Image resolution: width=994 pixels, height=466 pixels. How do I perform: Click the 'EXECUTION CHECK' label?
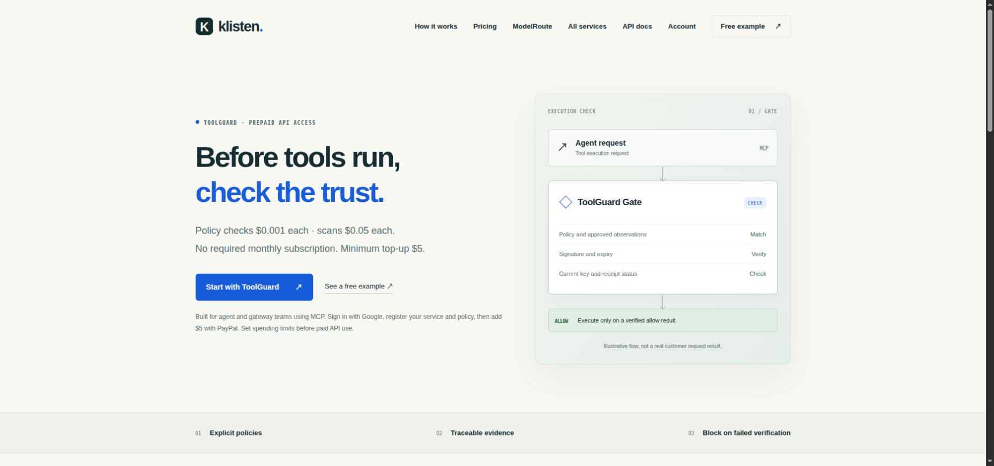(x=571, y=111)
